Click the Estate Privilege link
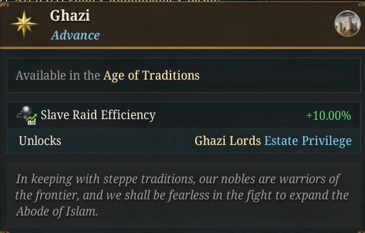Viewport: 365px width, 233px height. (x=308, y=141)
